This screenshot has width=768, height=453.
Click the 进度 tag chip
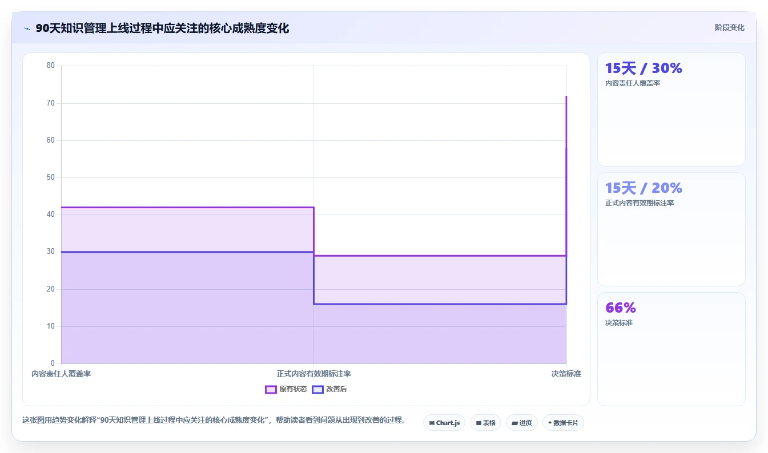coord(522,423)
